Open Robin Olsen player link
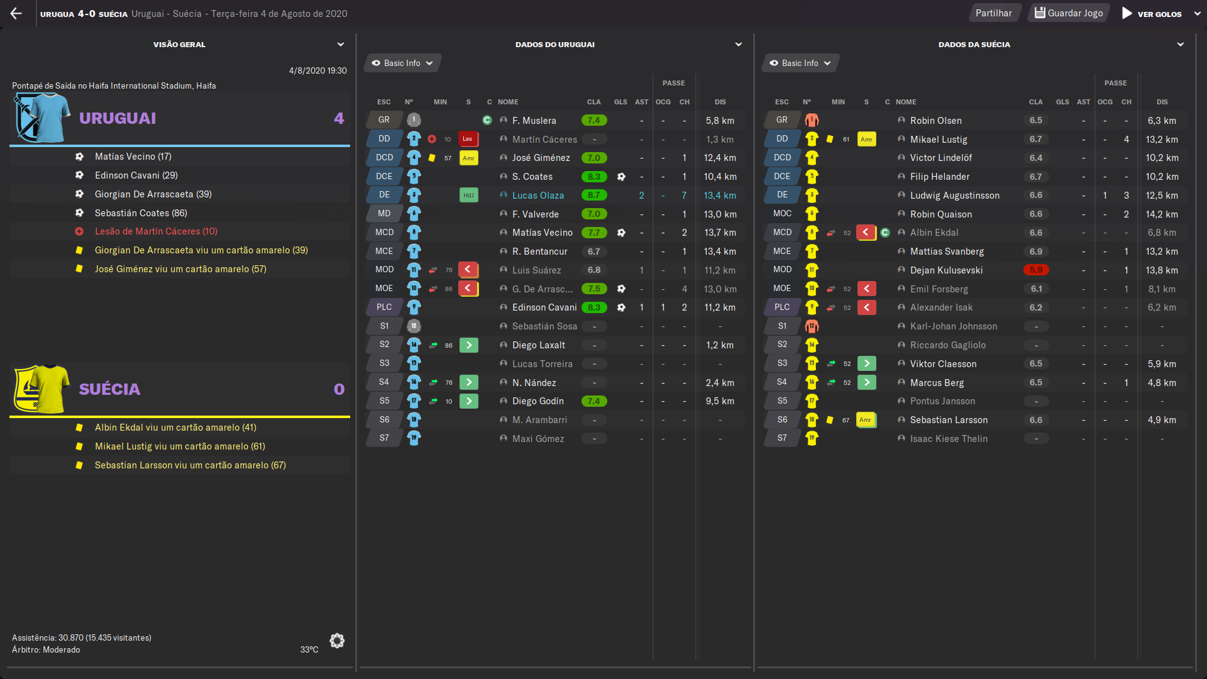The image size is (1207, 679). (936, 121)
